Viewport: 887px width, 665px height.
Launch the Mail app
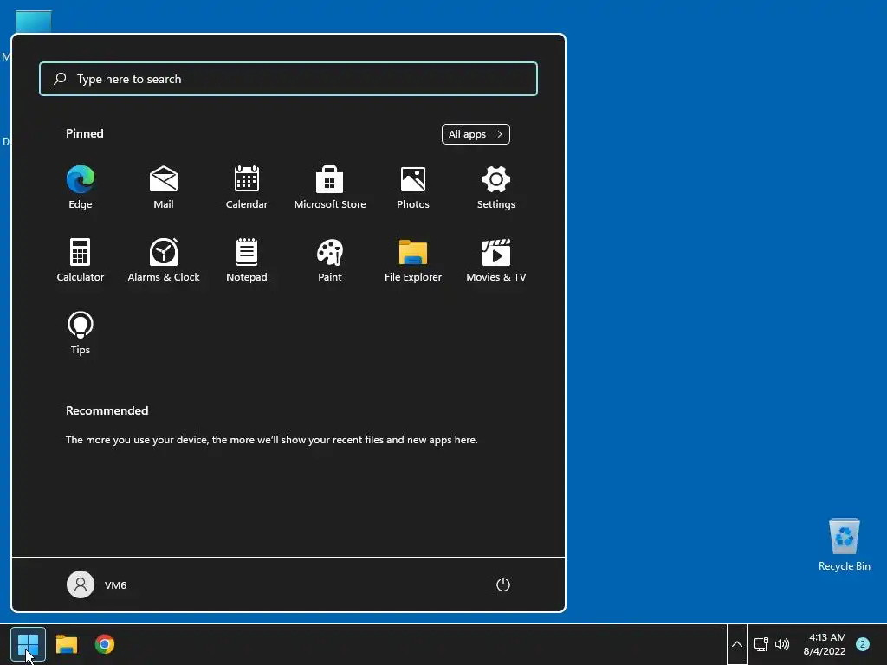(x=164, y=188)
